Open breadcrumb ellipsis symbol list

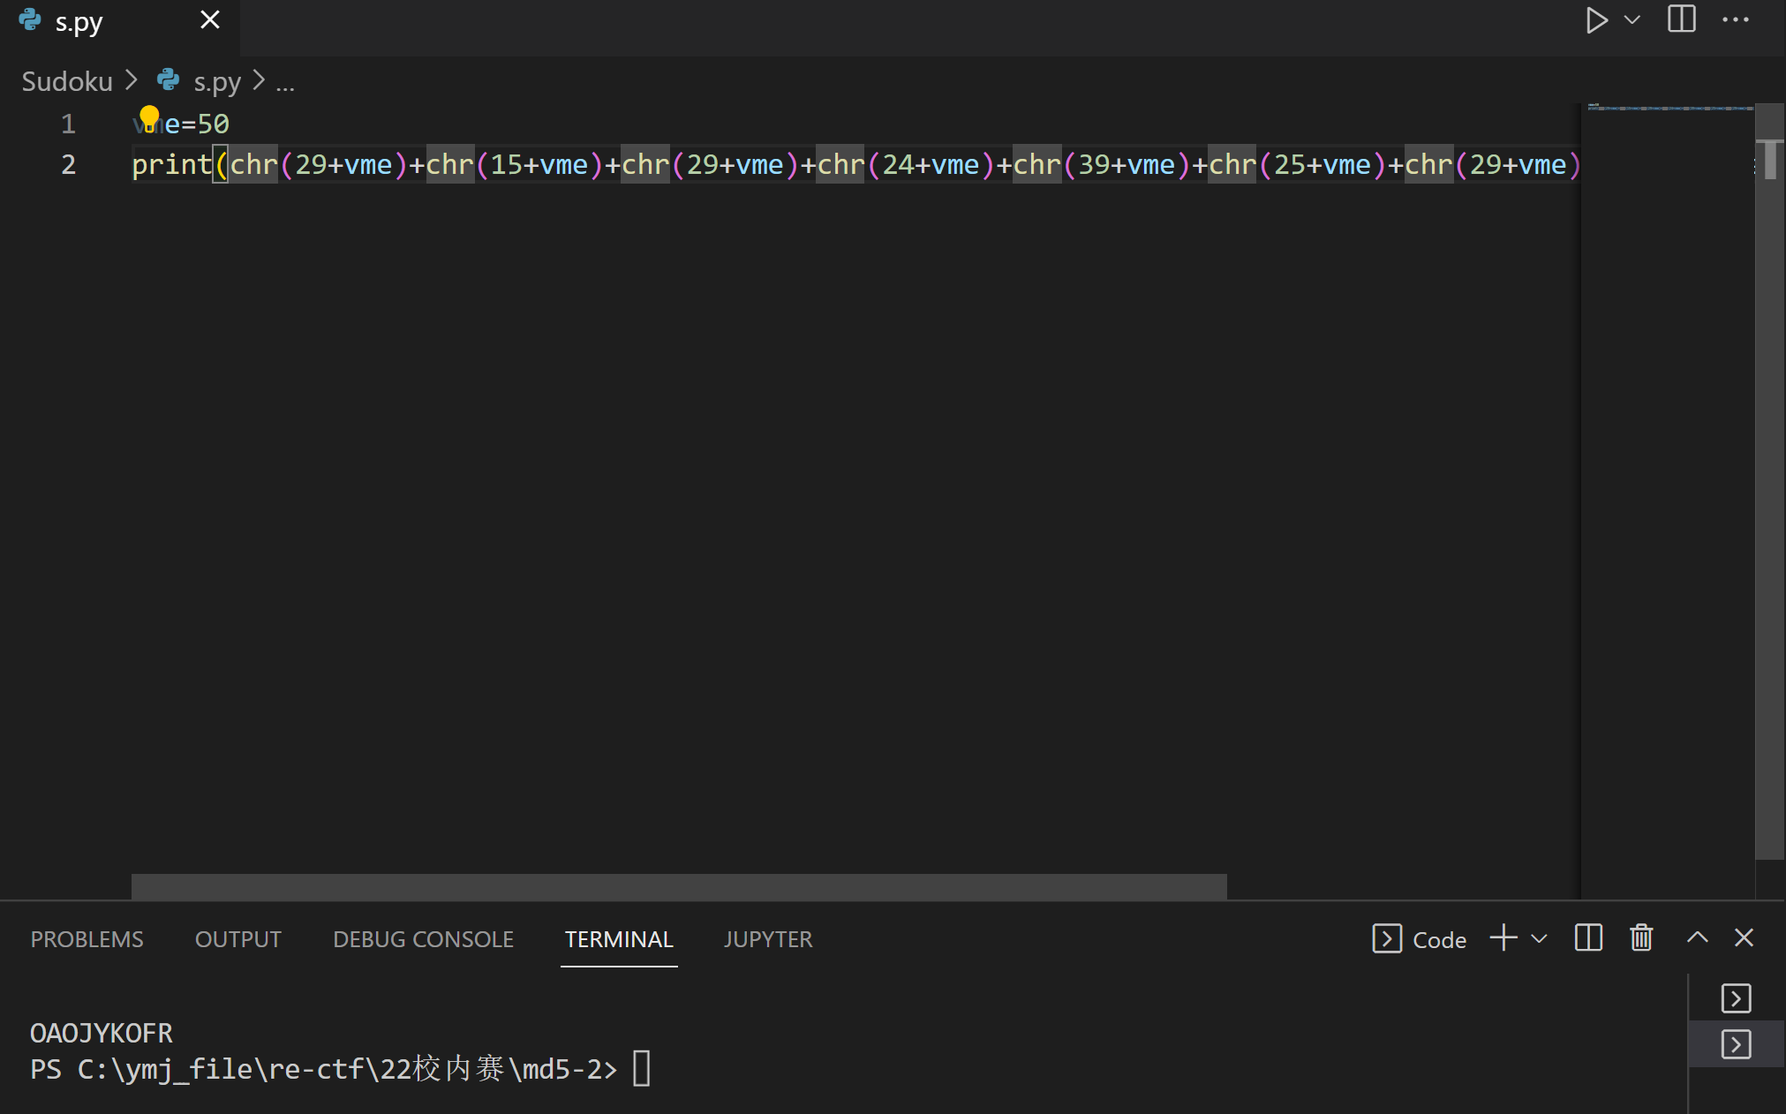(285, 83)
